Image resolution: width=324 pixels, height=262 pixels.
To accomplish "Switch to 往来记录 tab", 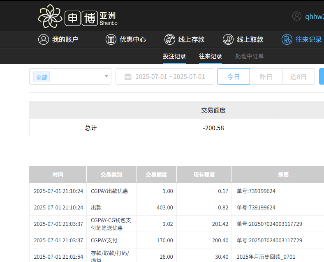I will 211,56.
